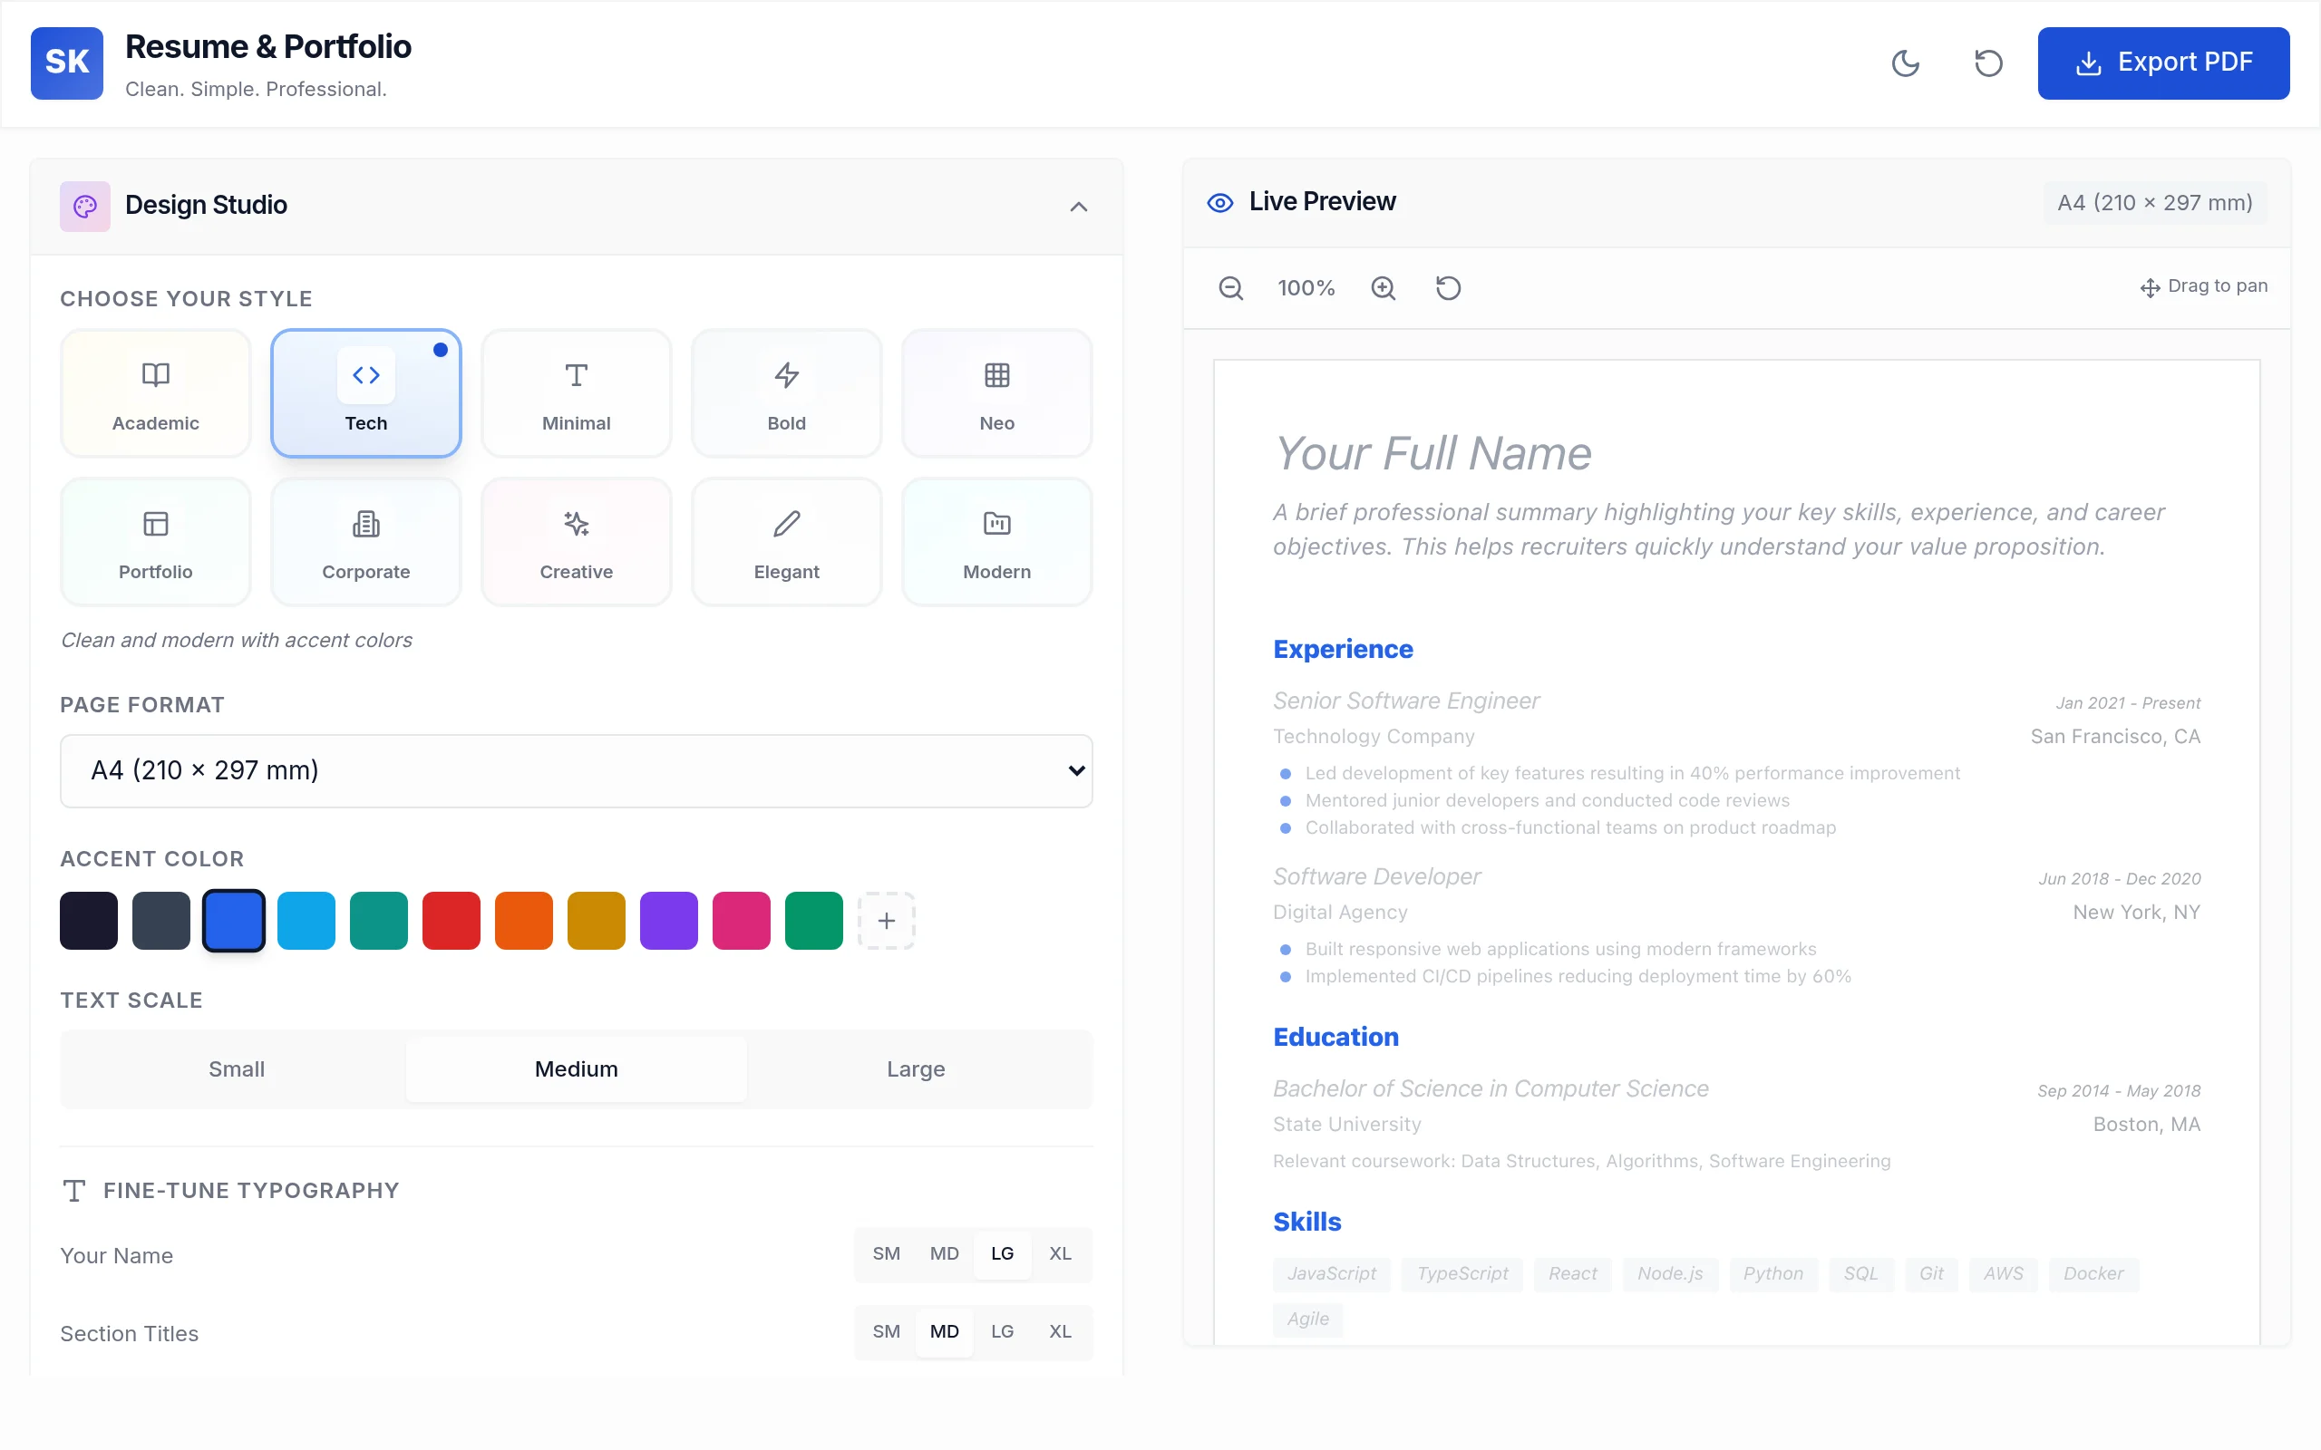Add a custom accent color with the plus

[885, 920]
